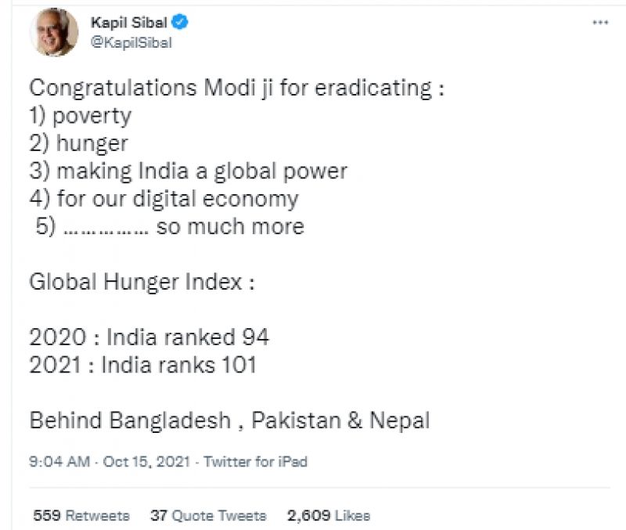626x530 pixels.
Task: Click the blue verified badge
Action: [178, 23]
